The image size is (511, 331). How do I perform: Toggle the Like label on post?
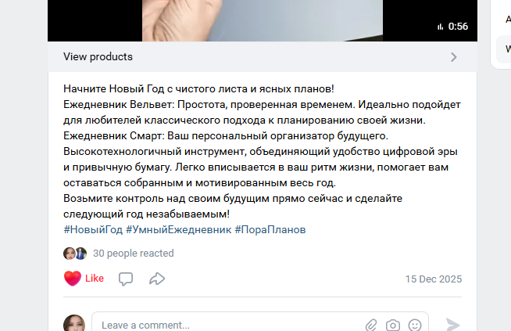coord(95,279)
